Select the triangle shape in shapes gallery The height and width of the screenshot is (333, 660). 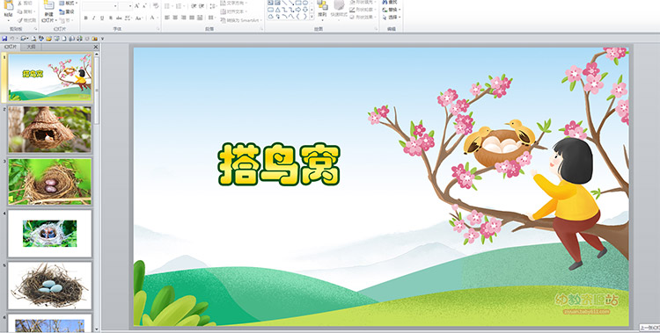point(277,10)
